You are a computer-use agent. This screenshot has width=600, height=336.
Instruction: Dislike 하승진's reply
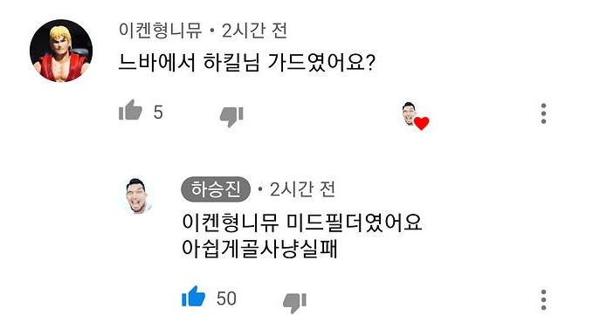[294, 303]
